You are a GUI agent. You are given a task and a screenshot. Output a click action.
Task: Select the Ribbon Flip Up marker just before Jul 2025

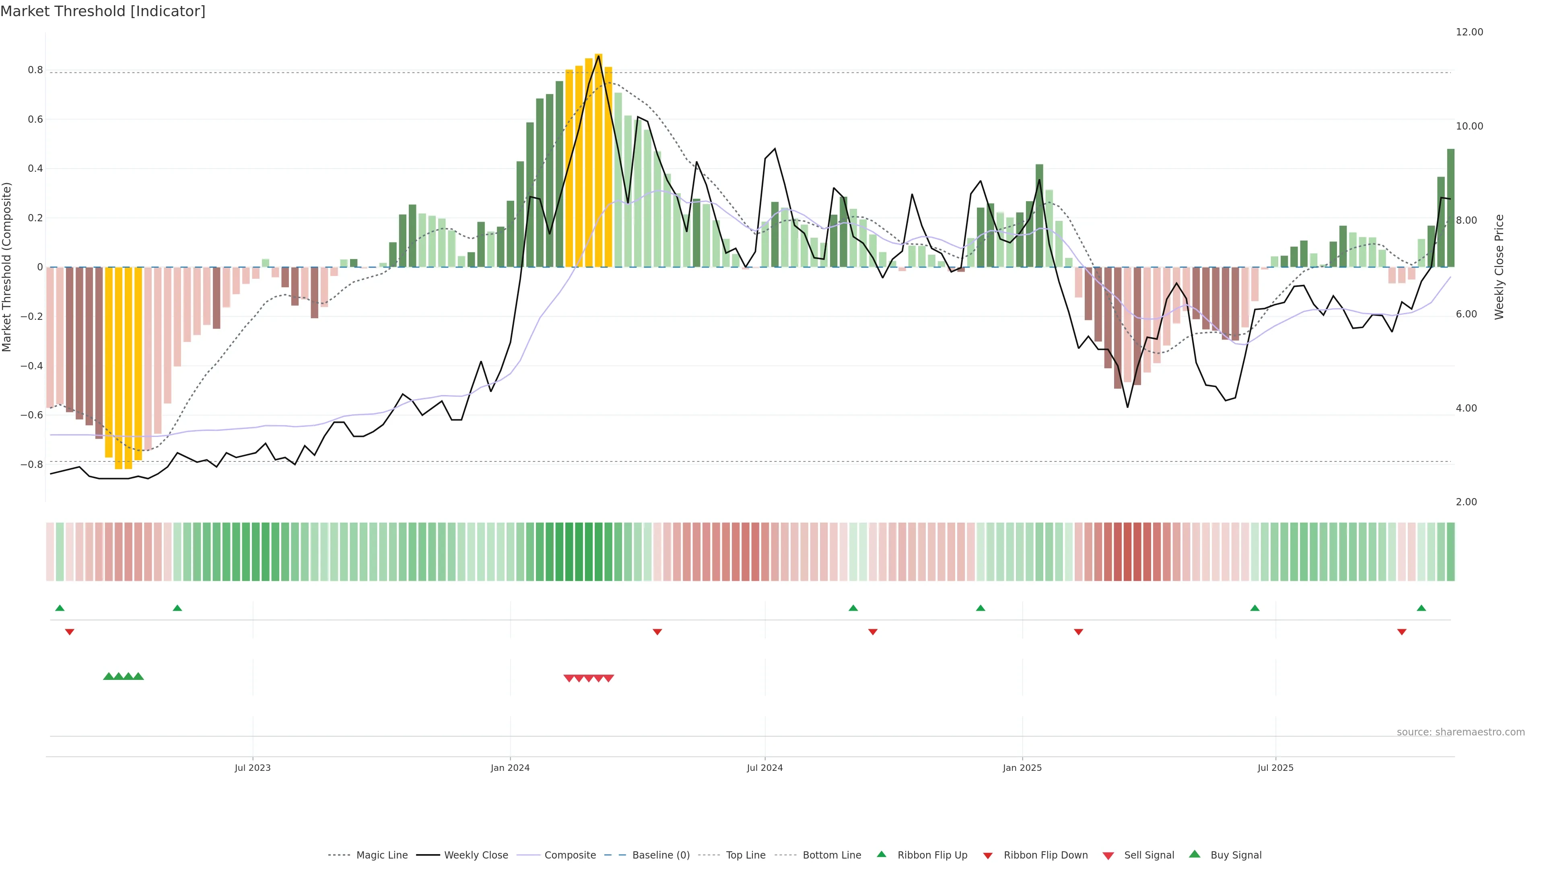(1255, 608)
